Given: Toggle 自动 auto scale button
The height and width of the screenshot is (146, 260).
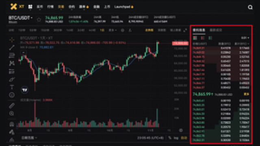Looking at the screenshot, I should [184, 138].
